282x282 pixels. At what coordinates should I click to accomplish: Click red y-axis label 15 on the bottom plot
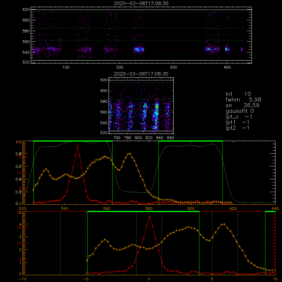click(19, 227)
